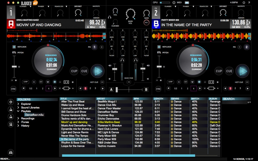Viewport: 258px width, 161px height.
Task: Click next loop length arrow on deck A
Action: click(x=55, y=88)
